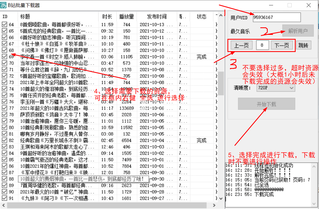The width and height of the screenshot is (319, 209).
Task: Go to next page with 下一页
Action: [282, 45]
